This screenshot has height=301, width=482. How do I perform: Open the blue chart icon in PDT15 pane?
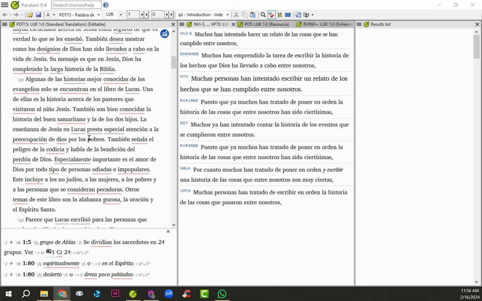pyautogui.click(x=165, y=33)
